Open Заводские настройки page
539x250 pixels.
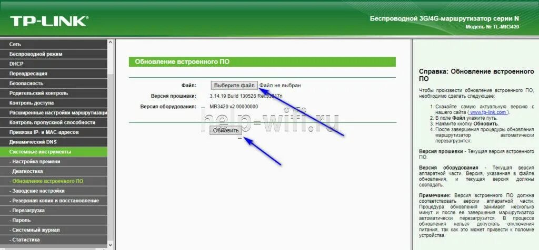(54, 191)
